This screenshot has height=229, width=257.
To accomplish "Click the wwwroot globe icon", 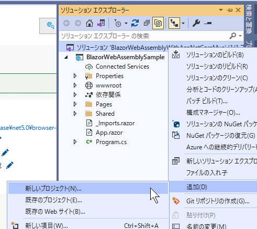I will pos(89,85).
